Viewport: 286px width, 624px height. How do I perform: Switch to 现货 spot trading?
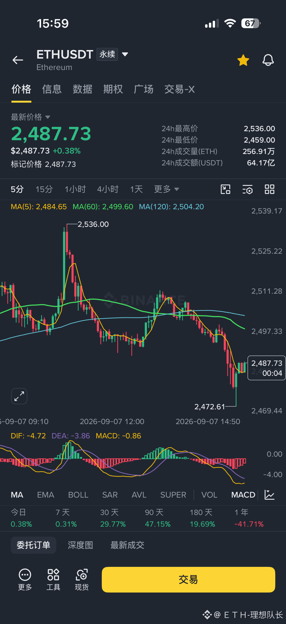[x=82, y=579]
